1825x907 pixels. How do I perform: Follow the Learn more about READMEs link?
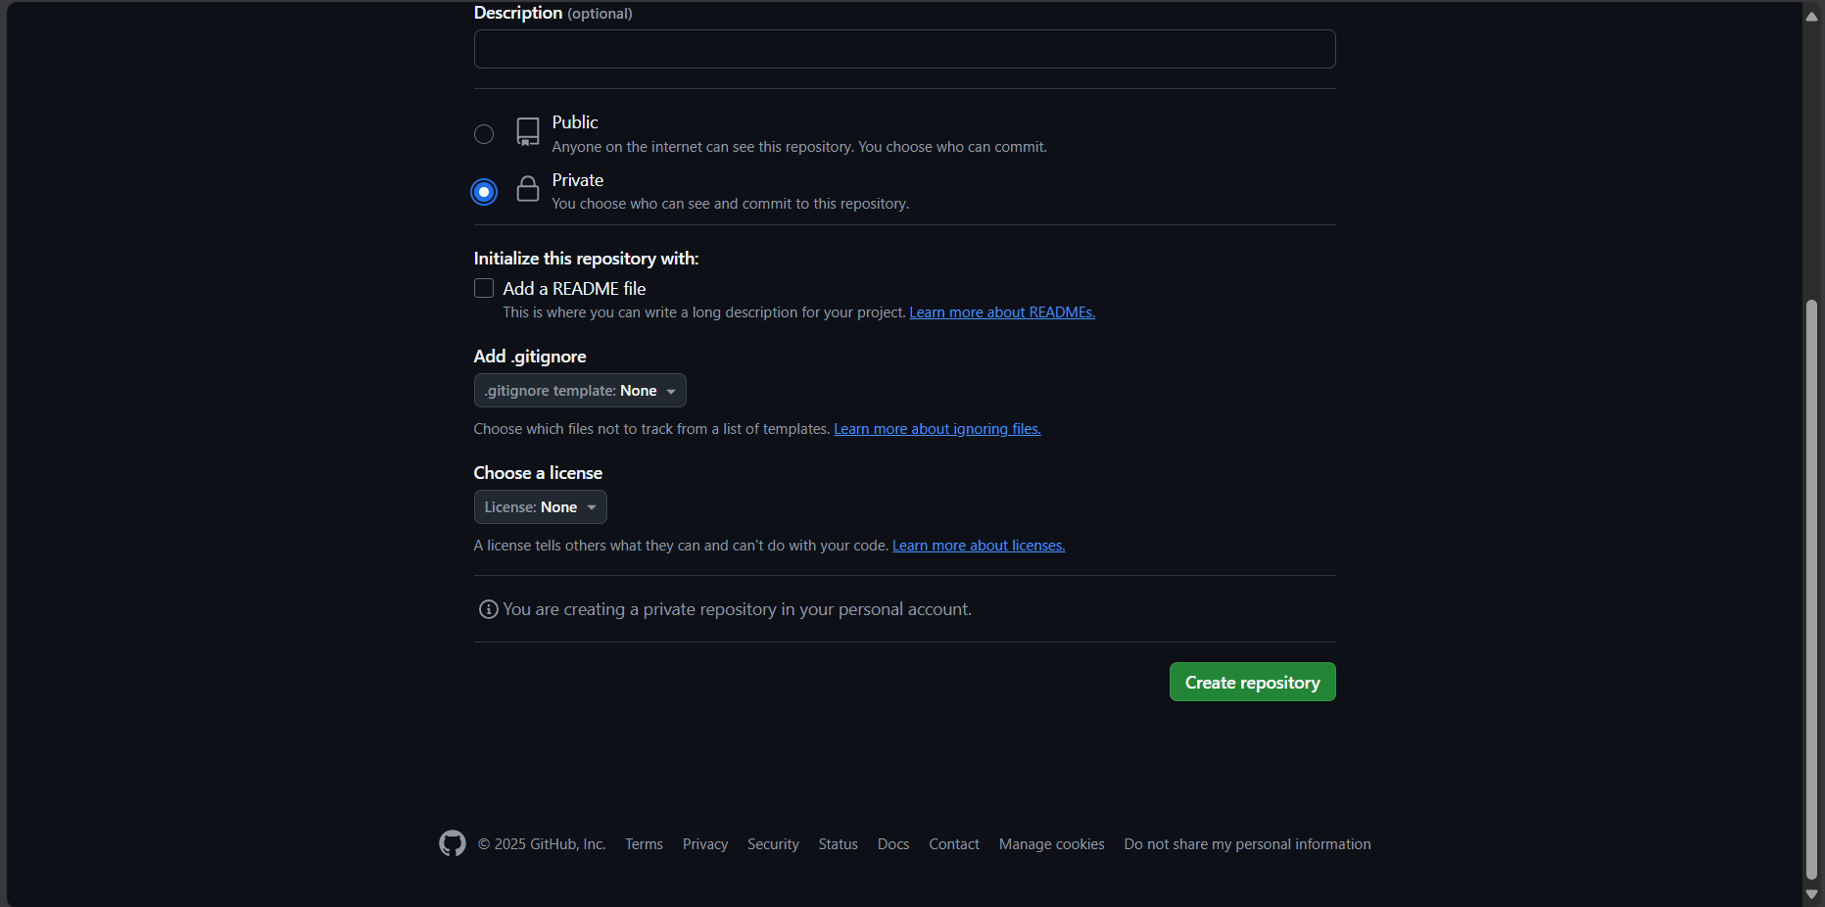[1001, 312]
